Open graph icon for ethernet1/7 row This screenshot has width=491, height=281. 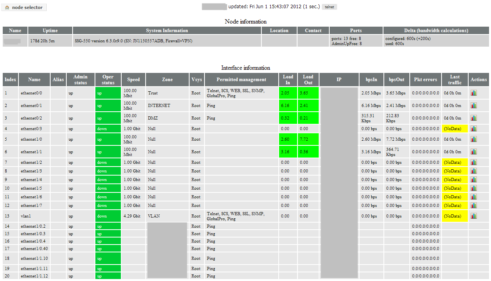click(474, 205)
